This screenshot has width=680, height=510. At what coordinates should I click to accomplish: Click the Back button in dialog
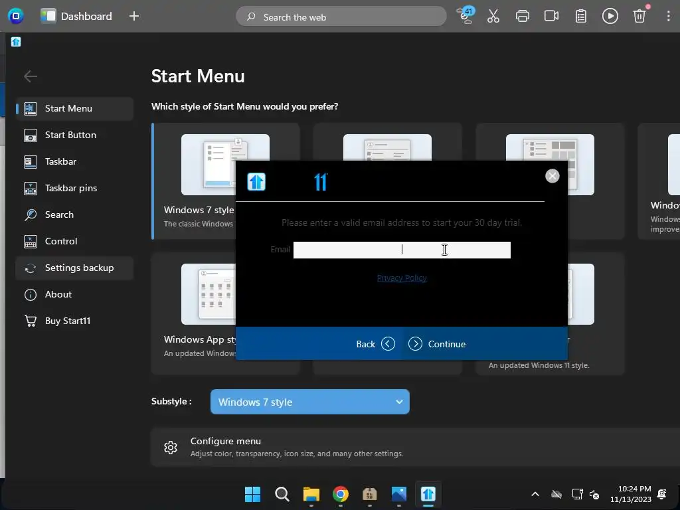(x=375, y=344)
